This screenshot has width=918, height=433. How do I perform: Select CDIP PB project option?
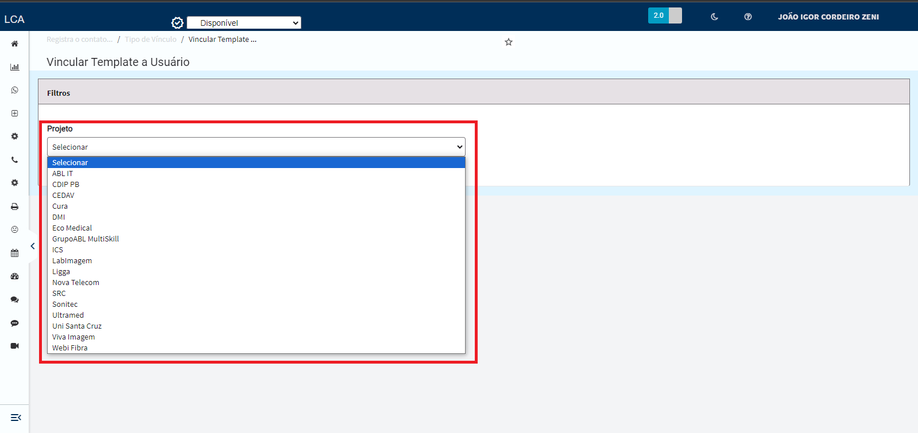tap(256, 184)
